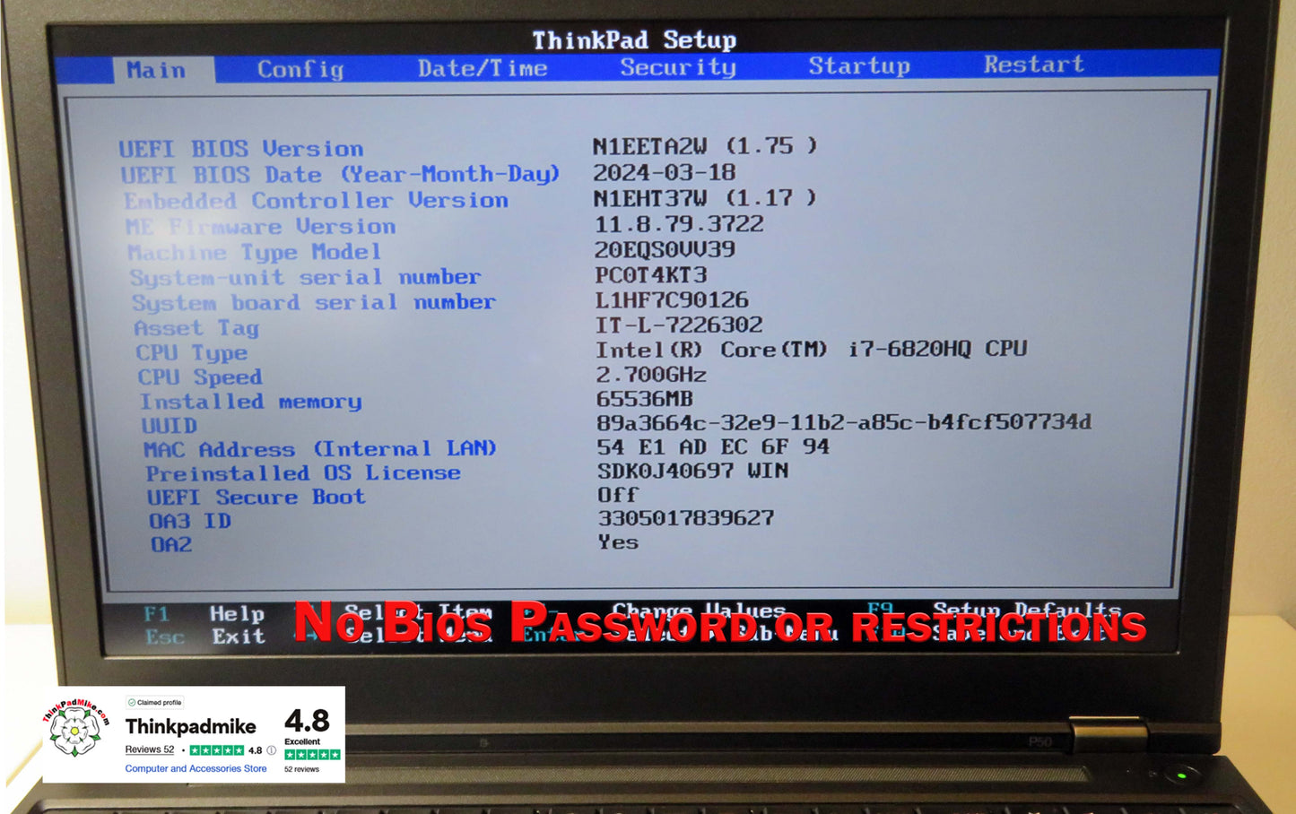Click the UEFI Secure Boot label
1296x814 pixels.
tap(257, 497)
